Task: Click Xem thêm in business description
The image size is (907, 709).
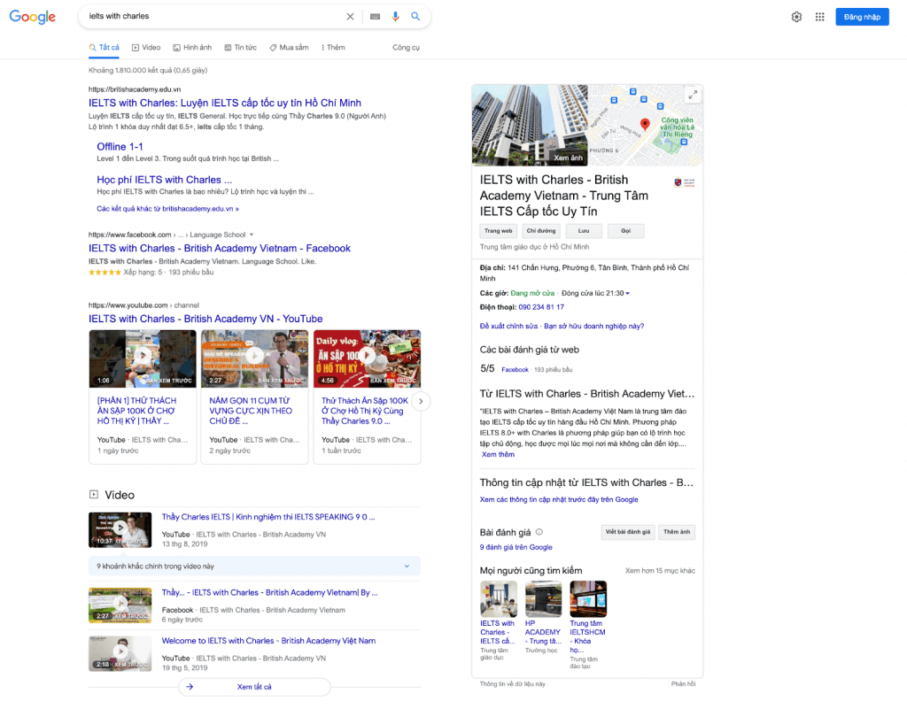Action: [x=498, y=455]
